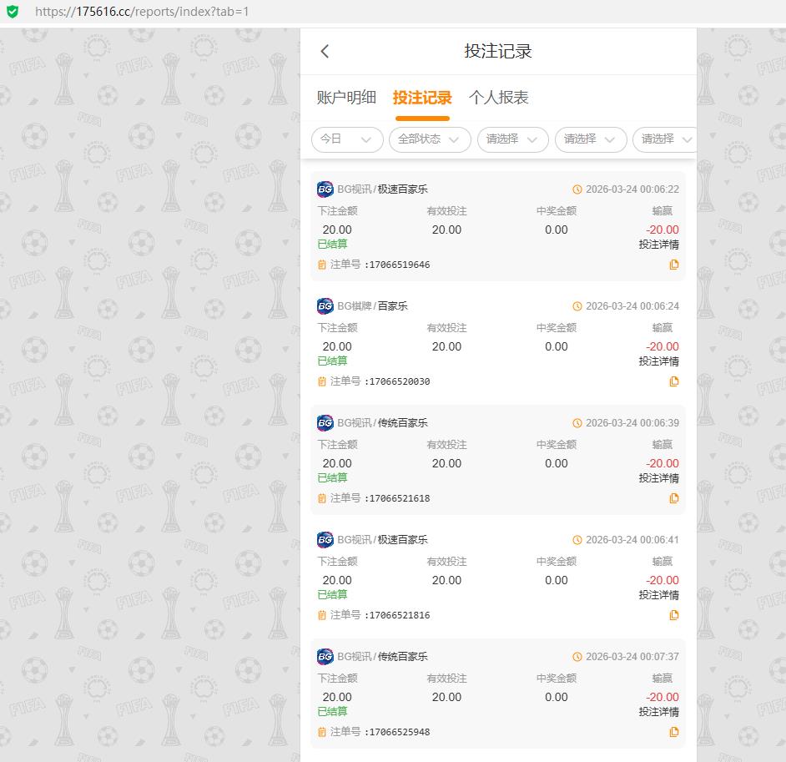786x762 pixels.
Task: Click the back arrow in the header
Action: pos(325,52)
